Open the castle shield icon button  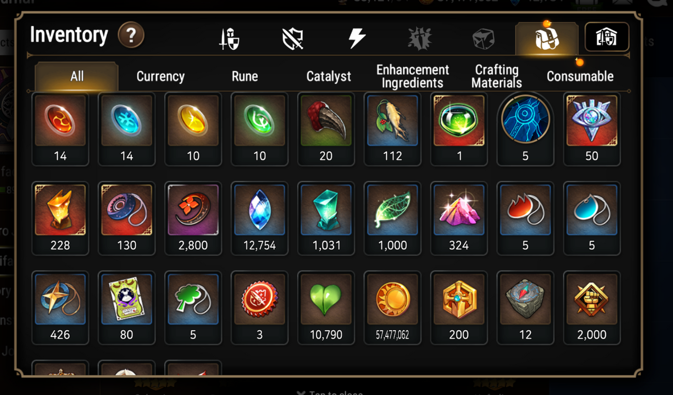[x=607, y=37]
